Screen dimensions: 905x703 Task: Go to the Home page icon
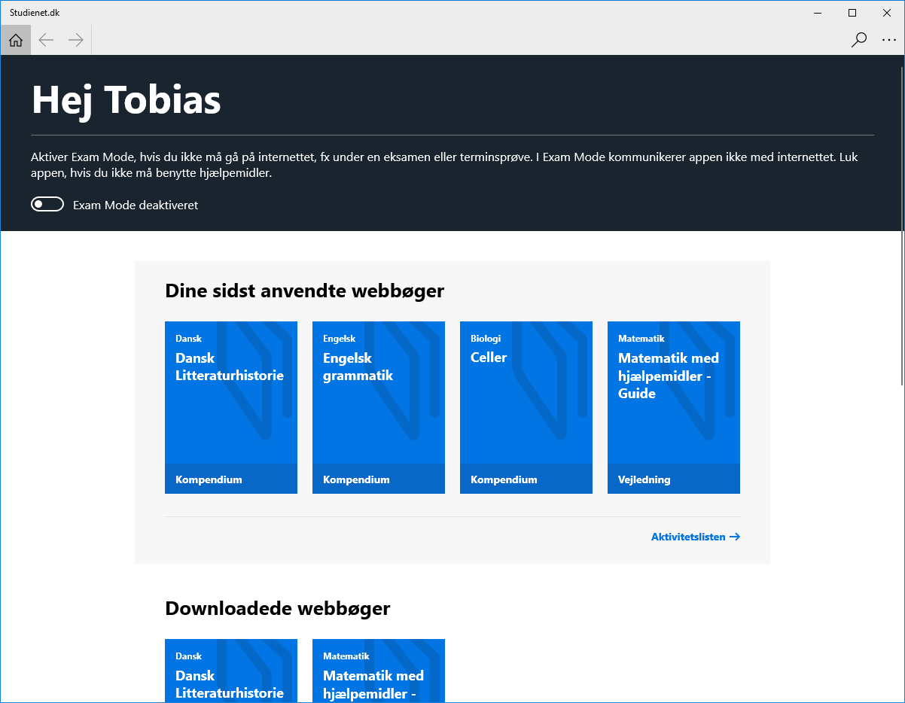click(x=16, y=40)
